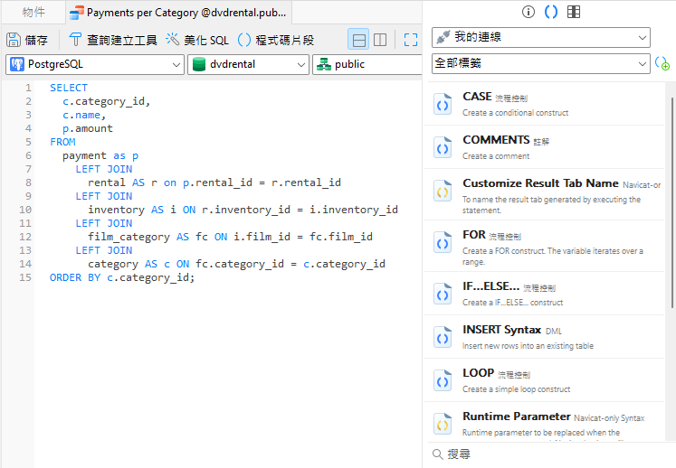676x468 pixels.
Task: Select the IF...ELSE... snippet title
Action: click(491, 286)
